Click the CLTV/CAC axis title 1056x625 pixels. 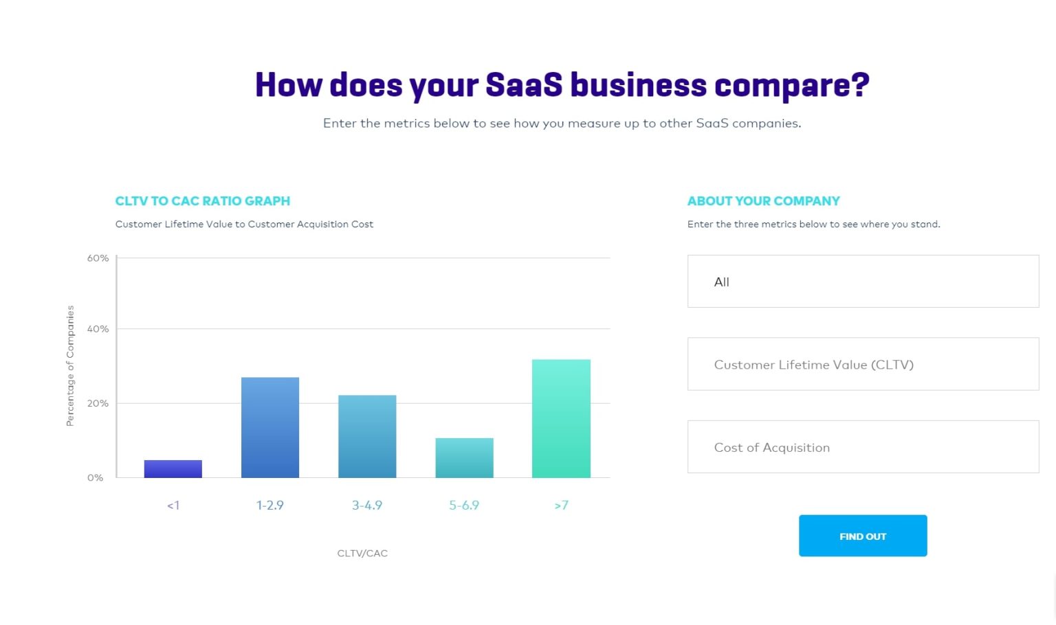pos(363,552)
